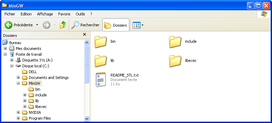The width and height of the screenshot is (272, 123).
Task: Open the ? help menu
Action: pyautogui.click(x=91, y=14)
